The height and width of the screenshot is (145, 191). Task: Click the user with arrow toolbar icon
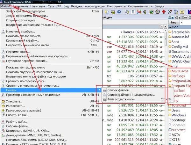[x=127, y=12]
